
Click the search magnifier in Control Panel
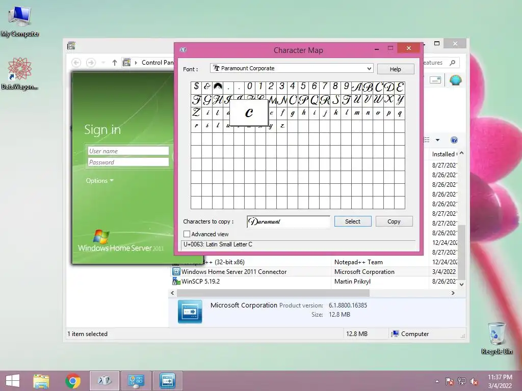tap(453, 63)
